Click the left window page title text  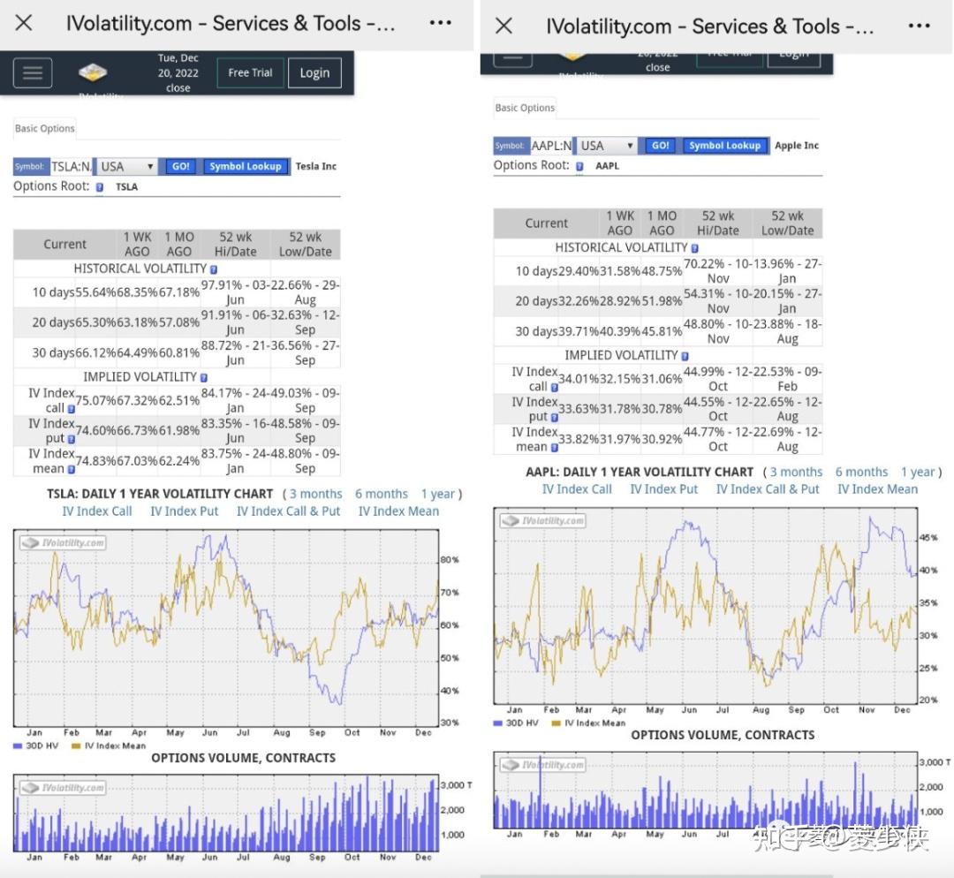point(231,23)
